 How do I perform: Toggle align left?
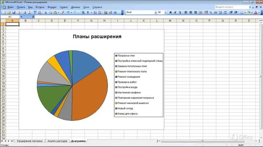coord(186,12)
